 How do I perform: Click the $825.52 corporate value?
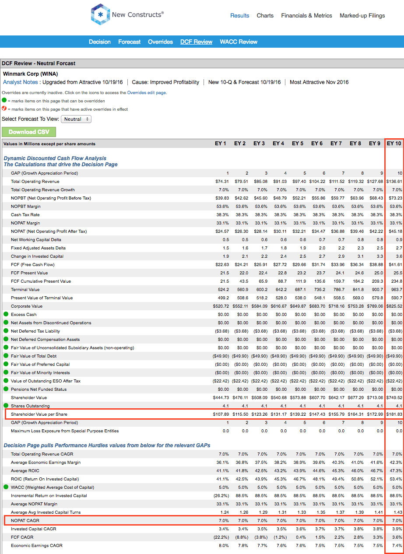(394, 306)
